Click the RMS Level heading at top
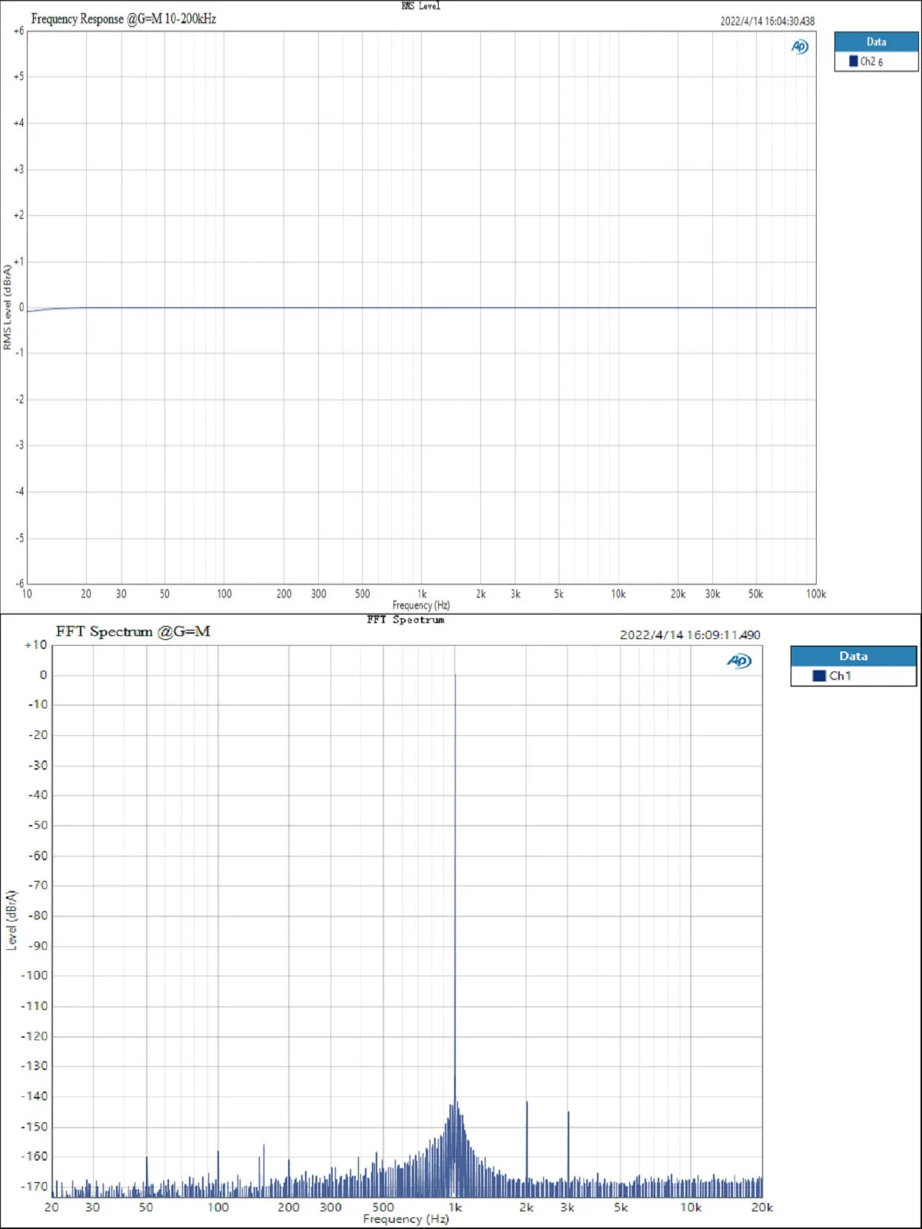Screen dimensions: 922x1229 pyautogui.click(x=421, y=6)
